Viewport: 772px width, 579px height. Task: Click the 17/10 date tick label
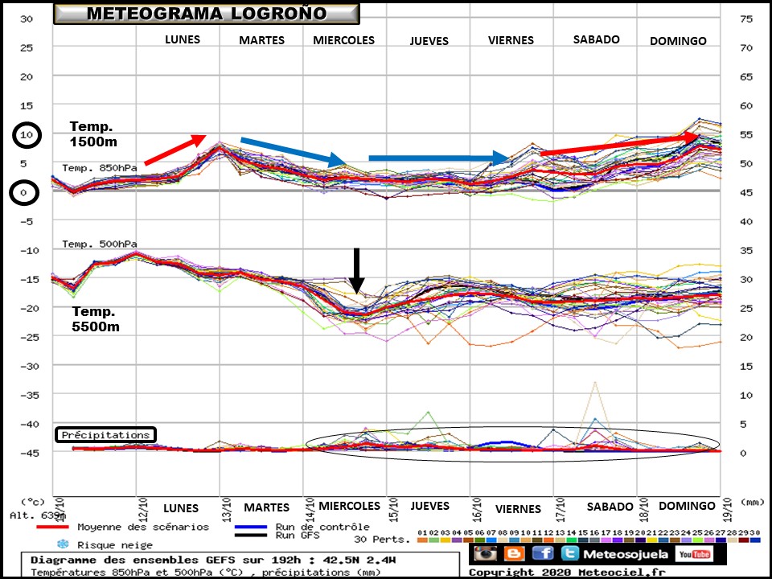[x=561, y=509]
